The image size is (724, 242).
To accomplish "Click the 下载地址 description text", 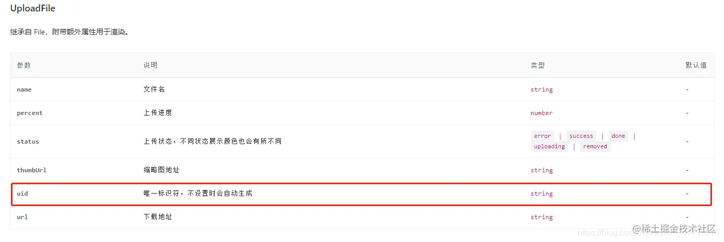I will [x=157, y=217].
